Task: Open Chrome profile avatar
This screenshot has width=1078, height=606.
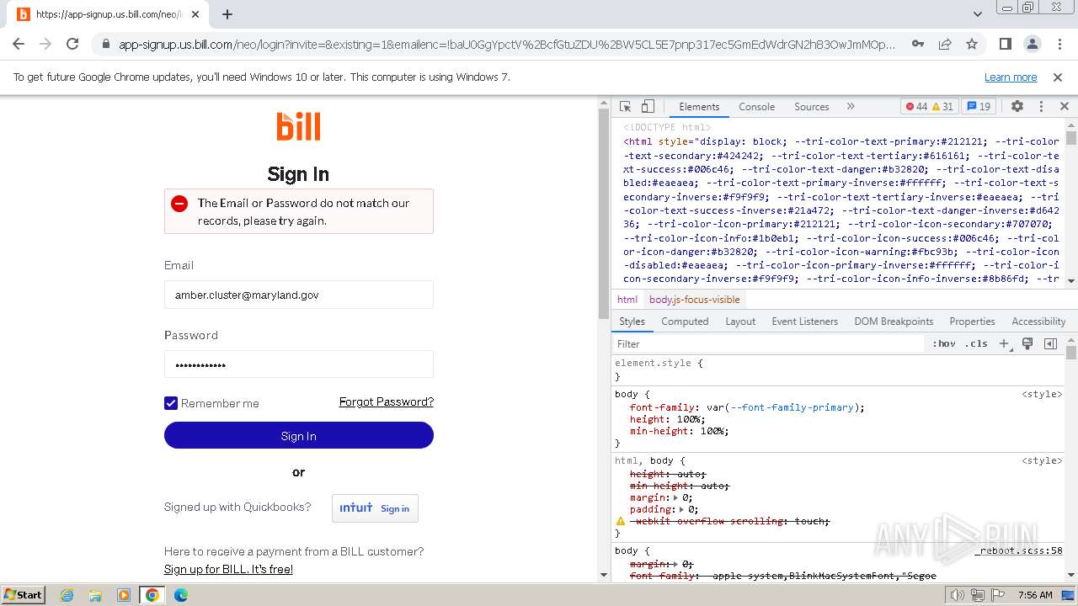Action: coord(1032,44)
